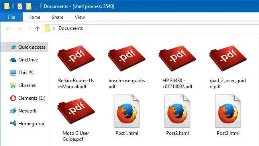Screen dimensions: 259x146
Task: Click the New folder icon in title bar
Action: pyautogui.click(x=29, y=6)
